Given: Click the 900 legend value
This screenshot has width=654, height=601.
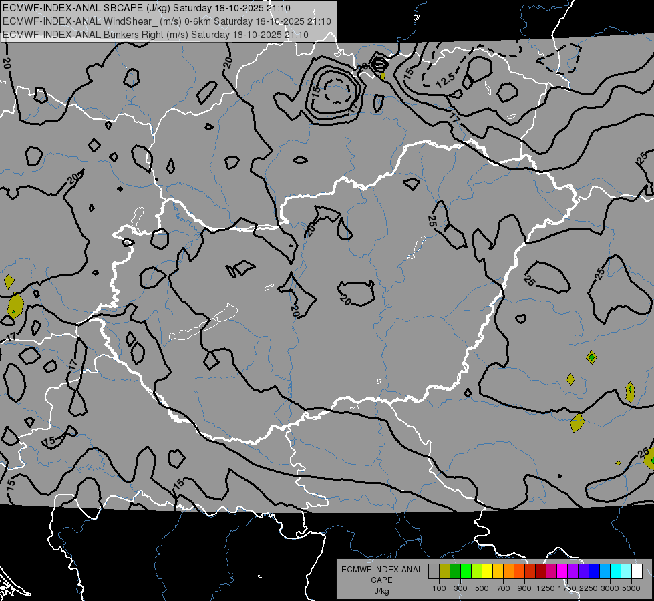Looking at the screenshot, I should click(x=524, y=588).
